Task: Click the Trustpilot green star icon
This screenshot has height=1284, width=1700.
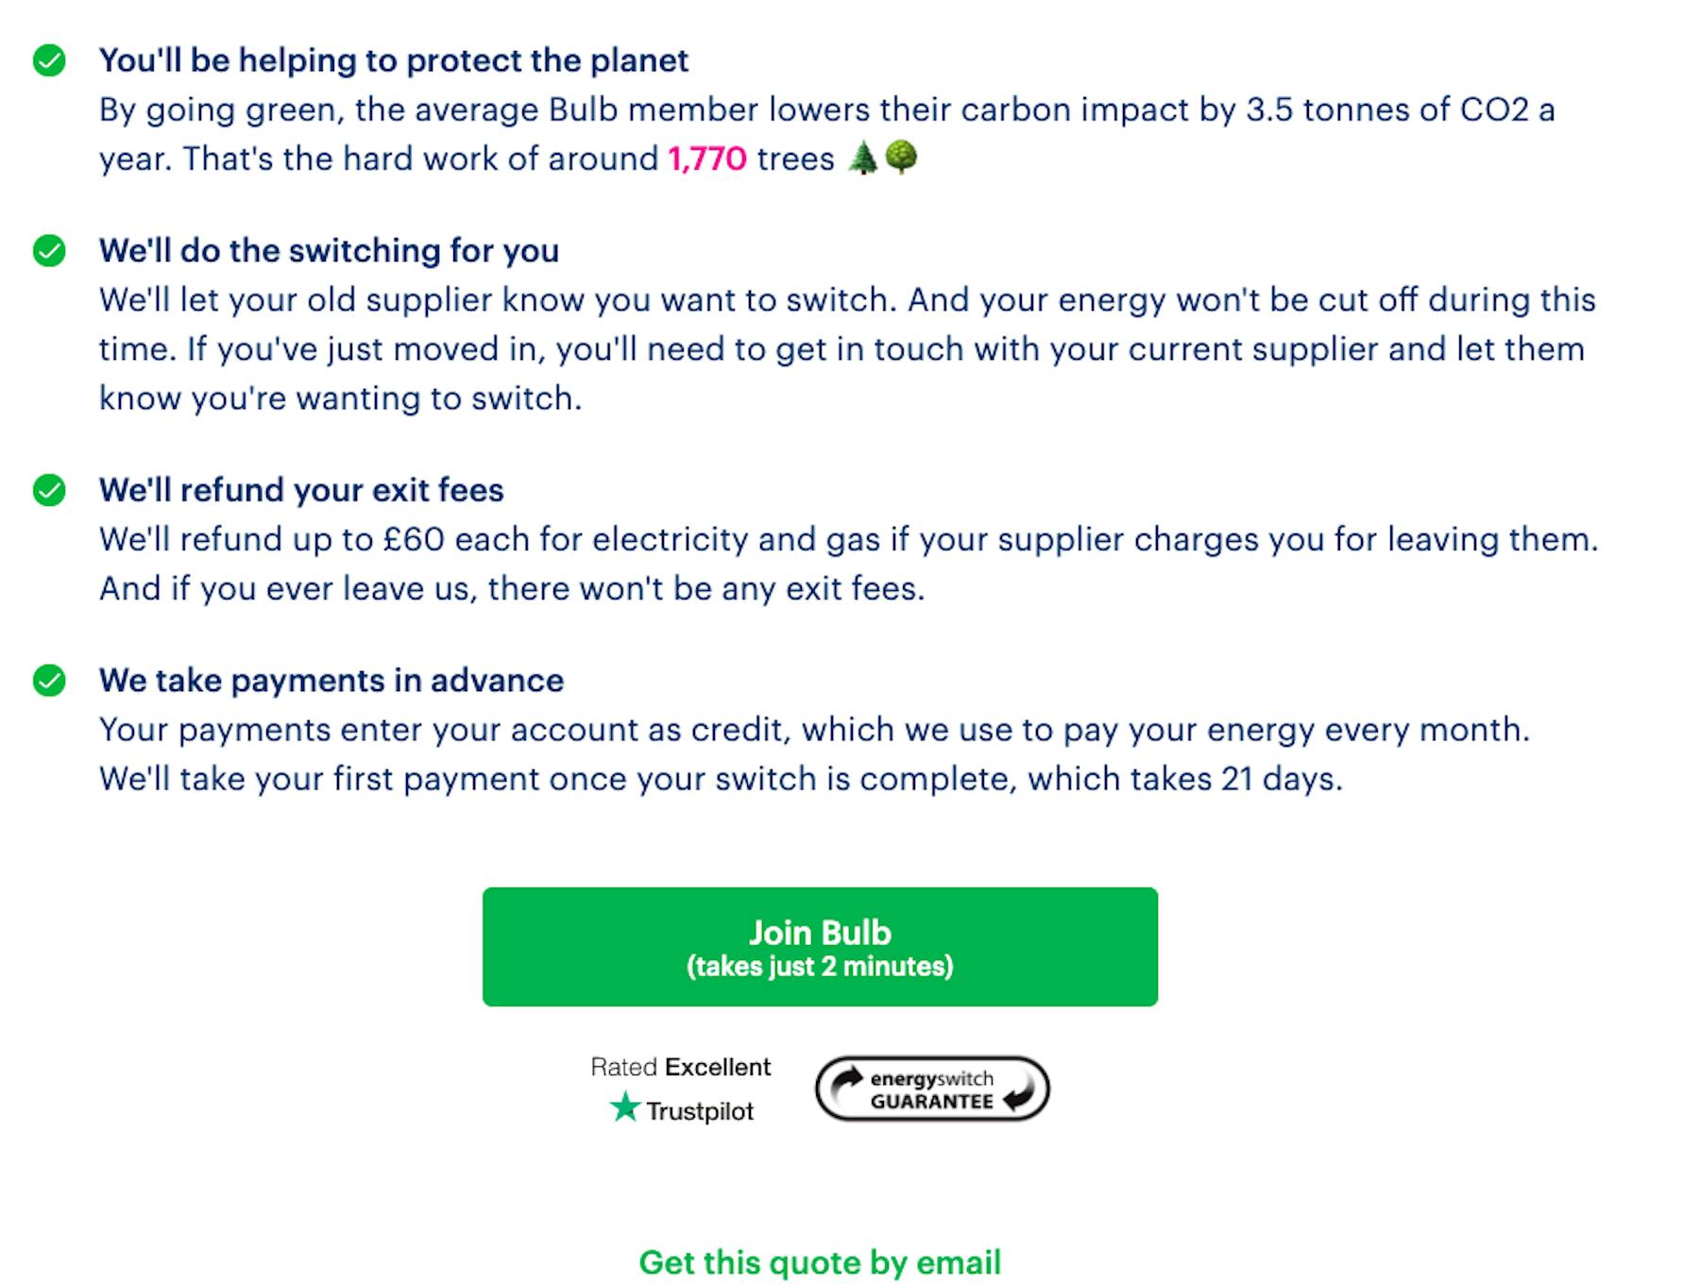Action: point(624,1107)
